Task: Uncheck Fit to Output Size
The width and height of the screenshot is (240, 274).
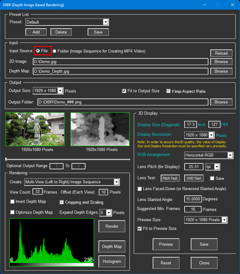Action: [x=124, y=91]
